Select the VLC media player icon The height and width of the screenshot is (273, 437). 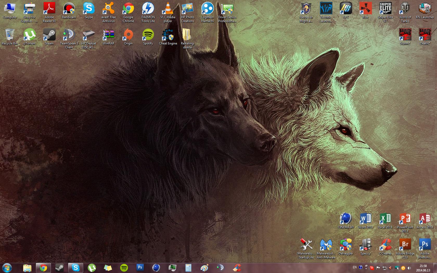pyautogui.click(x=168, y=13)
